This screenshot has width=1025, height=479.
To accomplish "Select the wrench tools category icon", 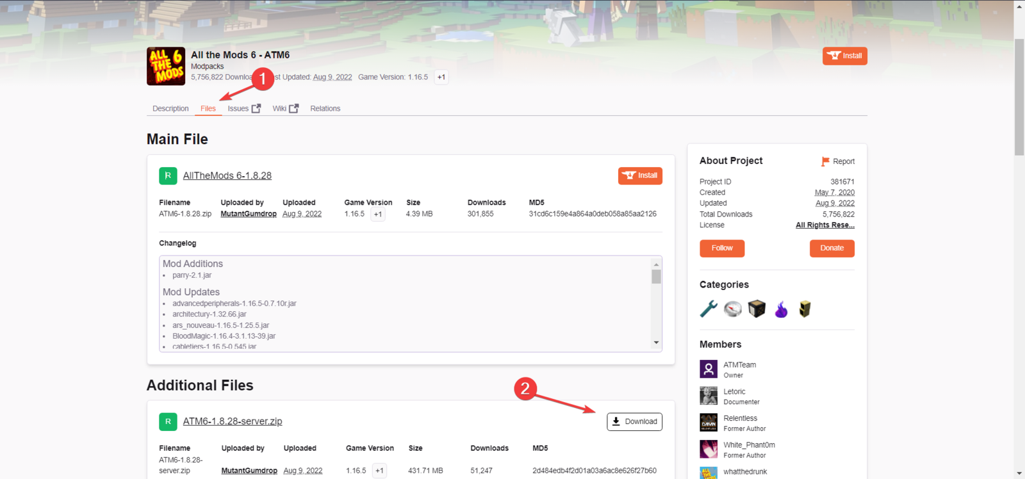I will [x=709, y=309].
